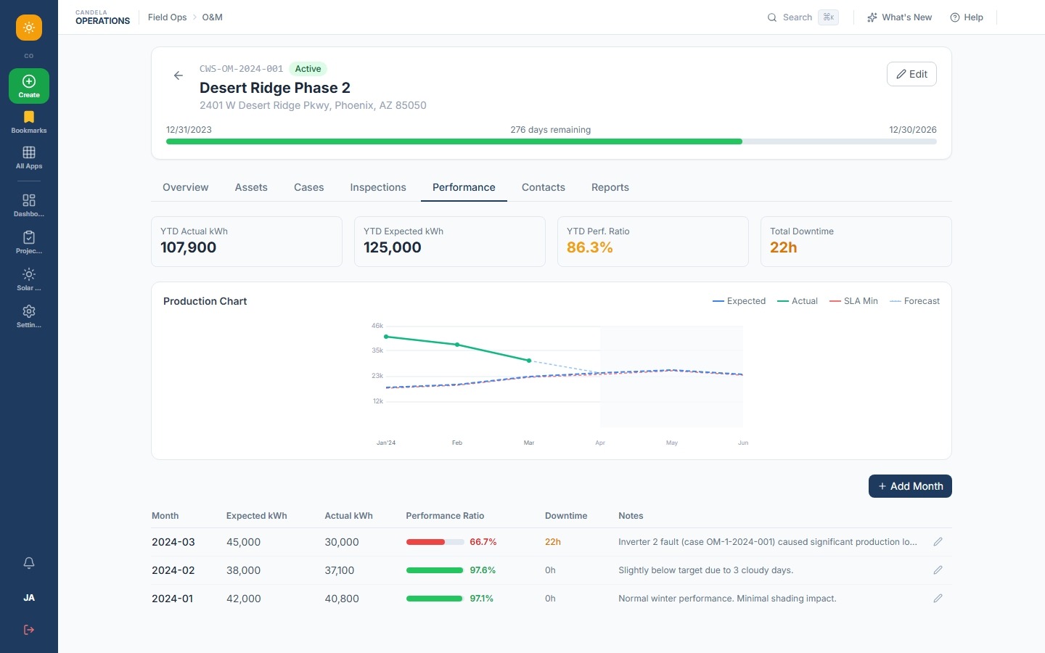1045x653 pixels.
Task: Open notifications bell icon
Action: click(29, 563)
